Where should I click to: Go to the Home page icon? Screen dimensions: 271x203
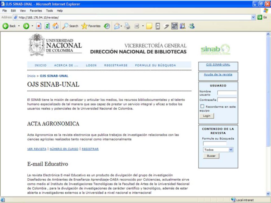[x=56, y=26]
